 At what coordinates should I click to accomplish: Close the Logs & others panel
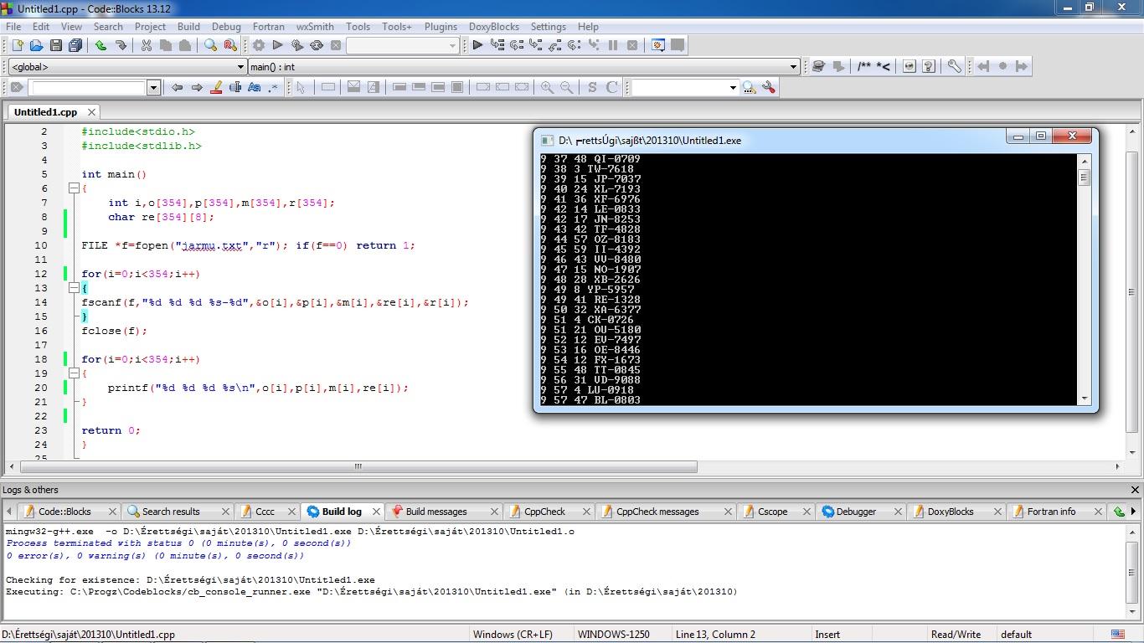coord(1135,490)
